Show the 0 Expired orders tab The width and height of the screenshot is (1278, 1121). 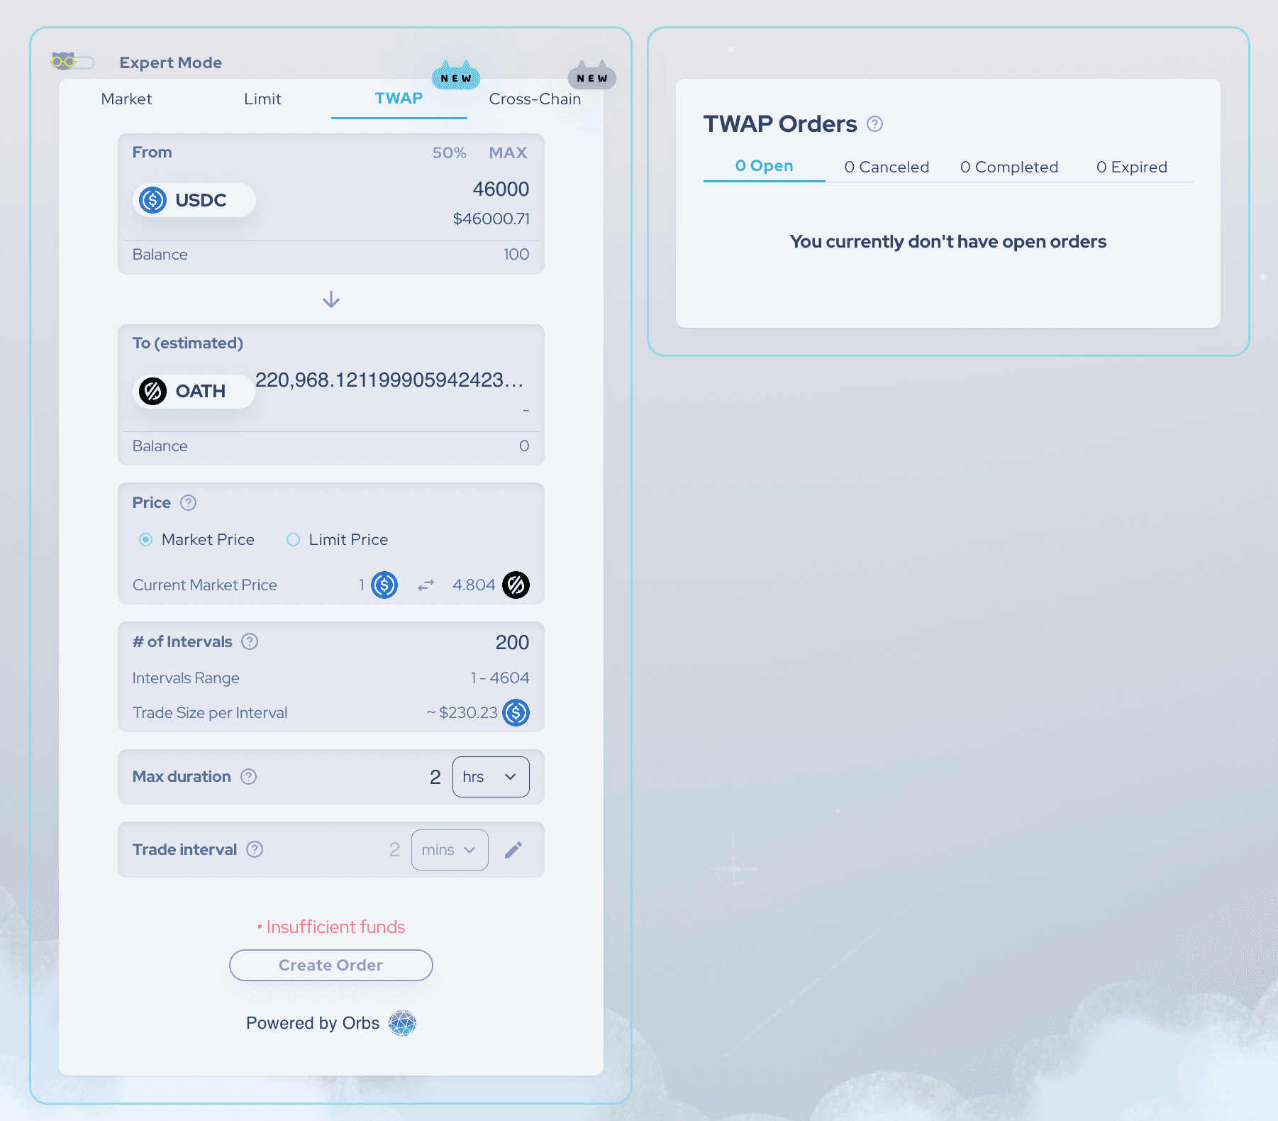[1132, 167]
